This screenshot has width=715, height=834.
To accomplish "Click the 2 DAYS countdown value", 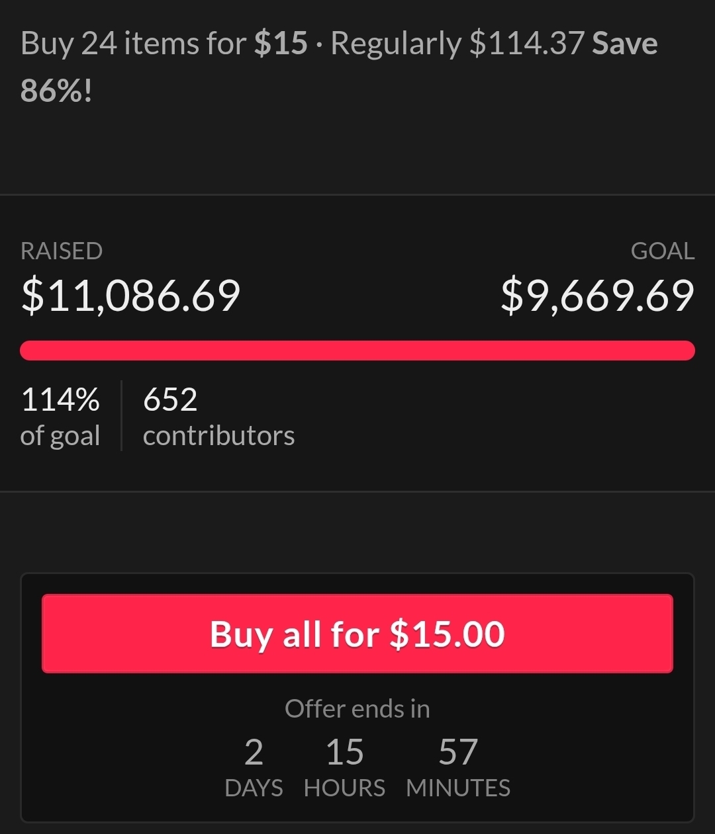I will (x=254, y=753).
